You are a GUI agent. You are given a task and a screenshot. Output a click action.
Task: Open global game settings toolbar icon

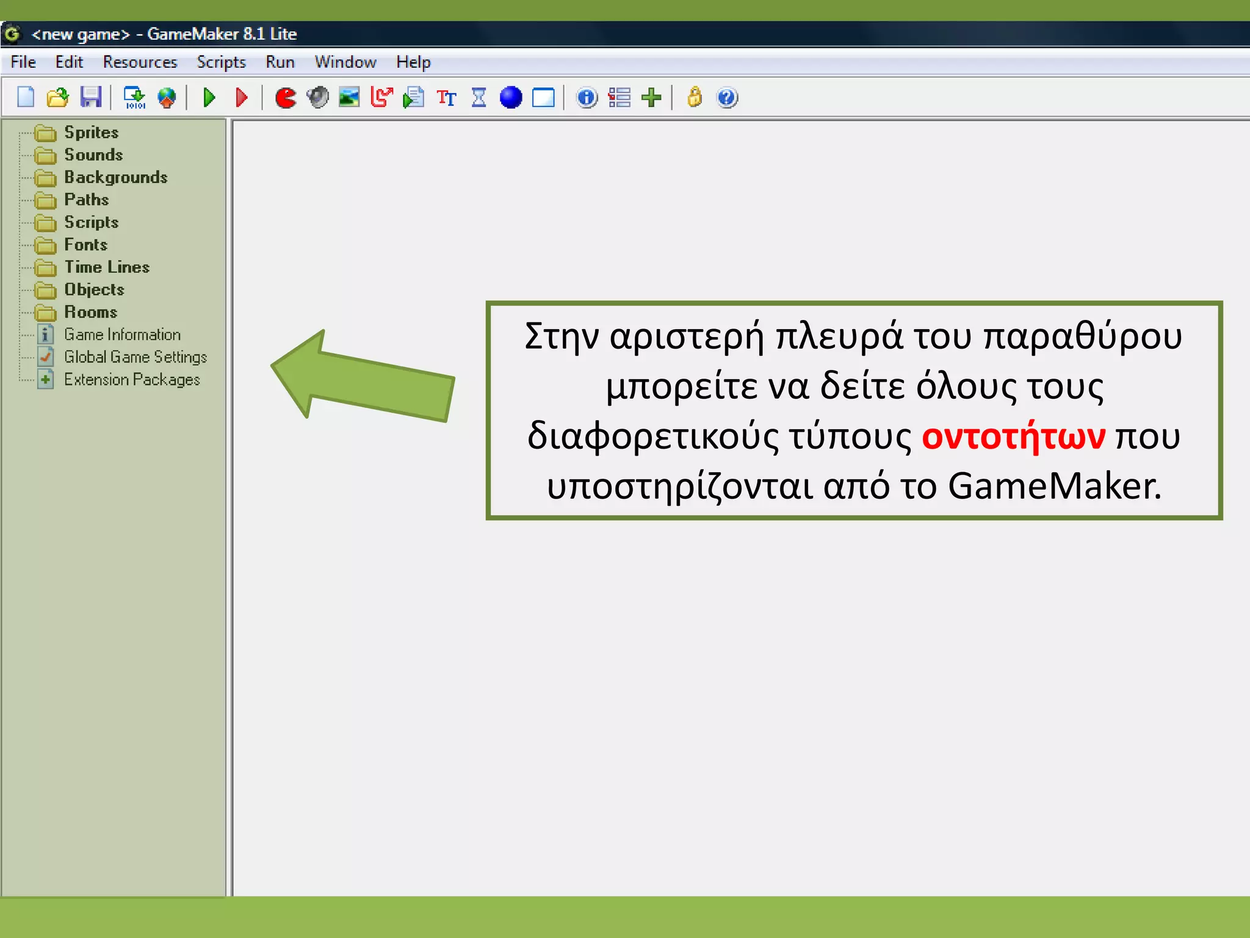point(619,97)
